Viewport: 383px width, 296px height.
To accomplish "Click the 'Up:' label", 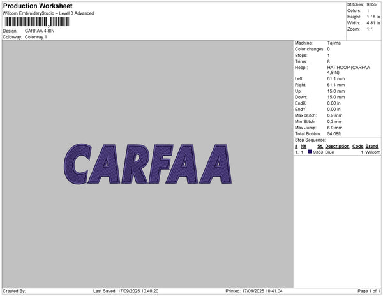I will [x=298, y=91].
